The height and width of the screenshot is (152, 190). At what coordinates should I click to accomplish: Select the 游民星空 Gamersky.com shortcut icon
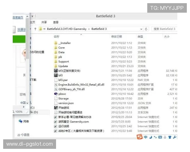55,122
